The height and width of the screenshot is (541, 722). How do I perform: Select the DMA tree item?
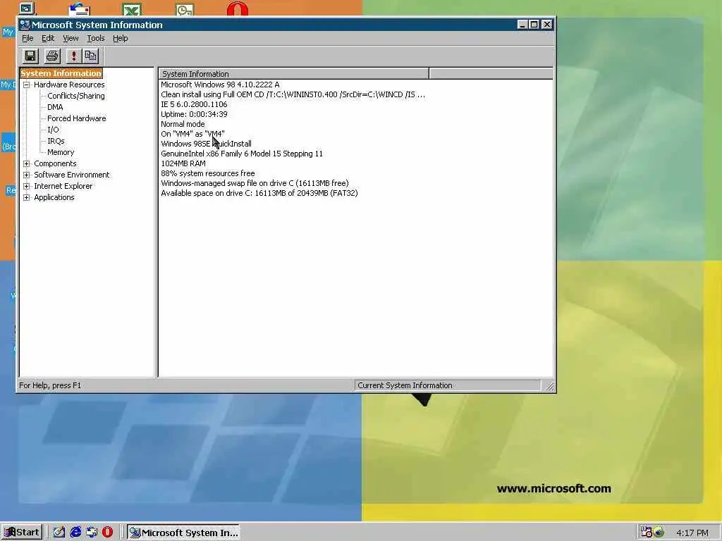pos(55,107)
